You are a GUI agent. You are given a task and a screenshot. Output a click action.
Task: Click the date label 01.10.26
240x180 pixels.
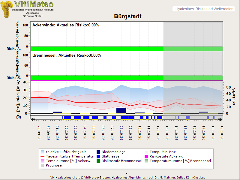57,133
